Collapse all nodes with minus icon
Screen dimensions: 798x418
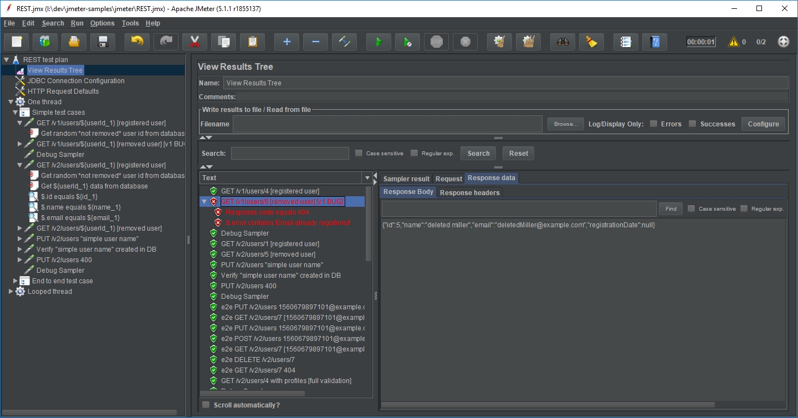pyautogui.click(x=315, y=42)
